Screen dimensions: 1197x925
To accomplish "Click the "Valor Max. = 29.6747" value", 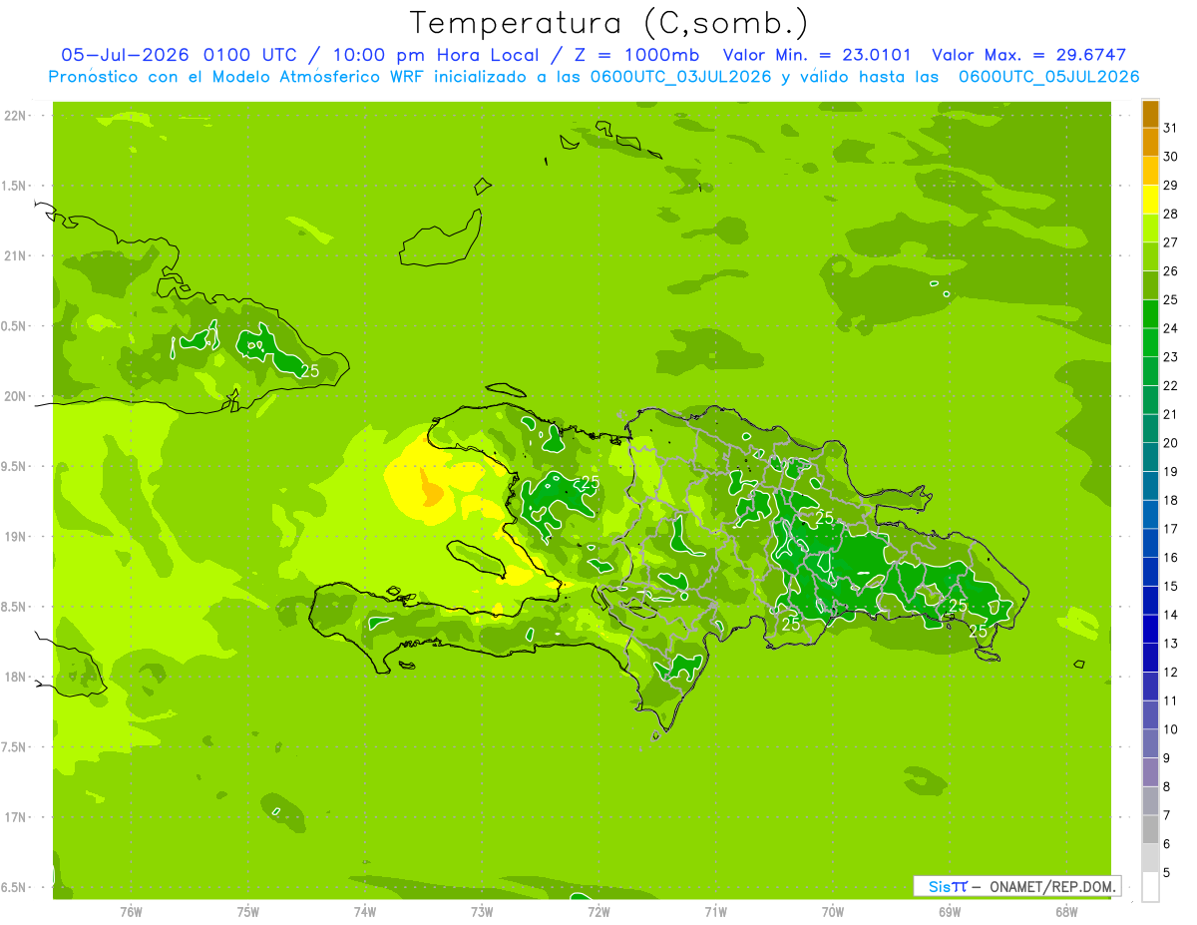I will coord(1028,55).
